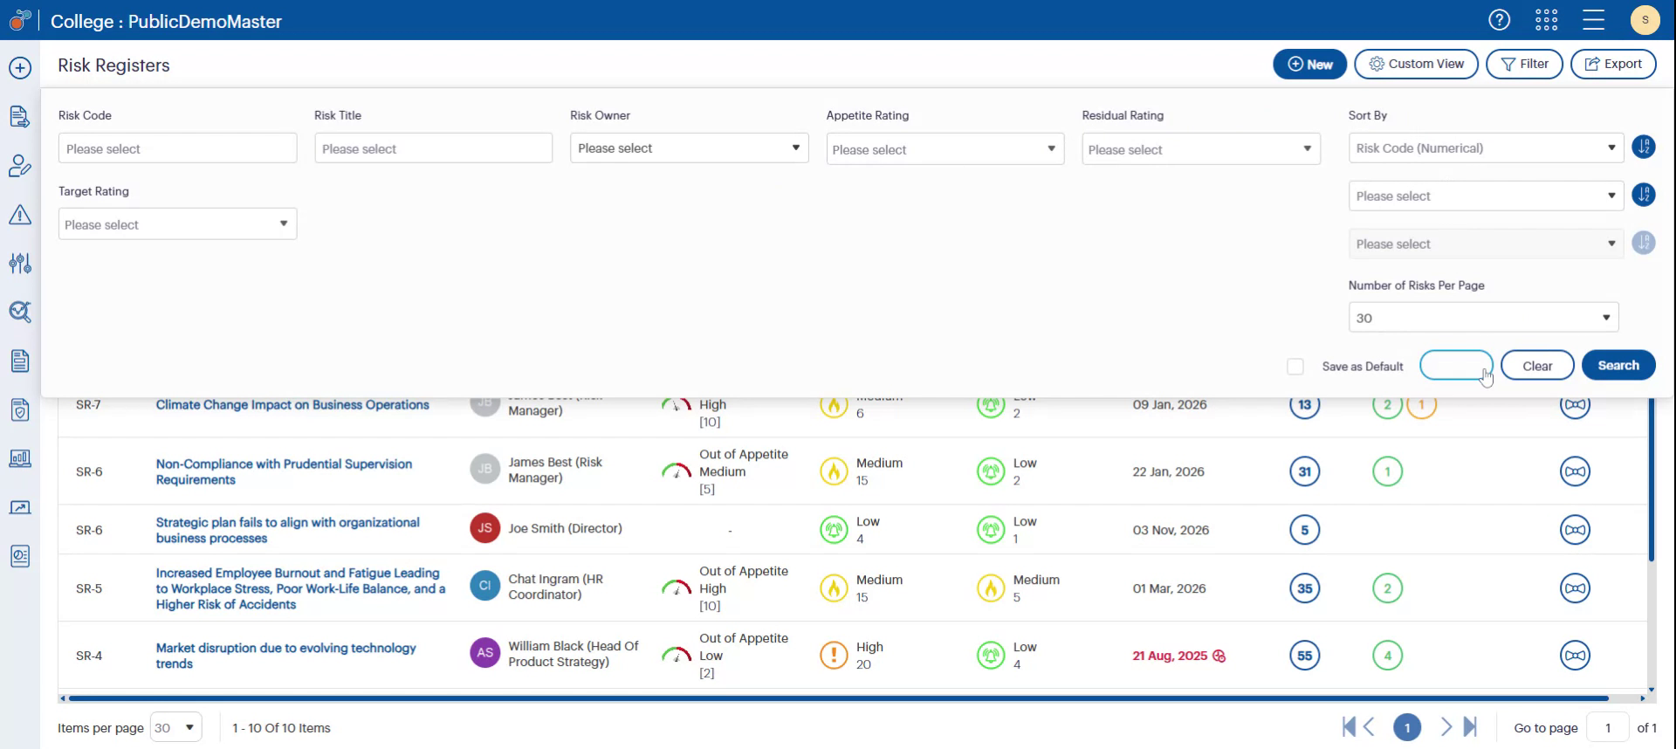Toggle sort order for Risk Code (Numerical)

pos(1643,148)
